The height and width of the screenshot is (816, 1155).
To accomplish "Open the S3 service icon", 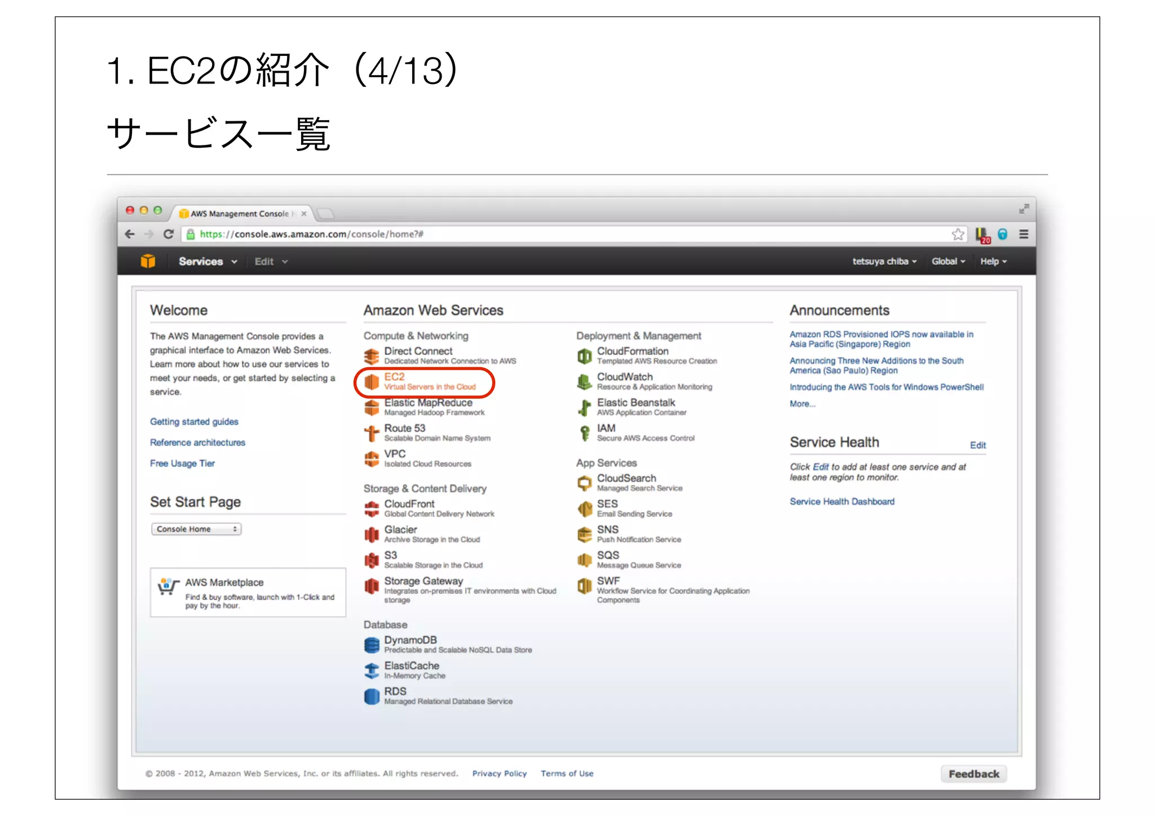I will point(371,560).
